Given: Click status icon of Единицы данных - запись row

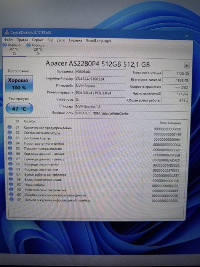Looking at the screenshot, I should (11, 159).
